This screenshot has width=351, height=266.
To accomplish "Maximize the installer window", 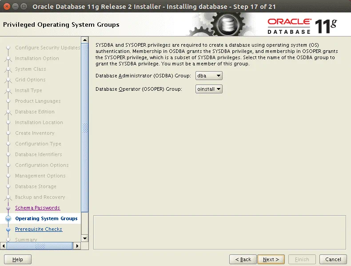I will (24, 6).
